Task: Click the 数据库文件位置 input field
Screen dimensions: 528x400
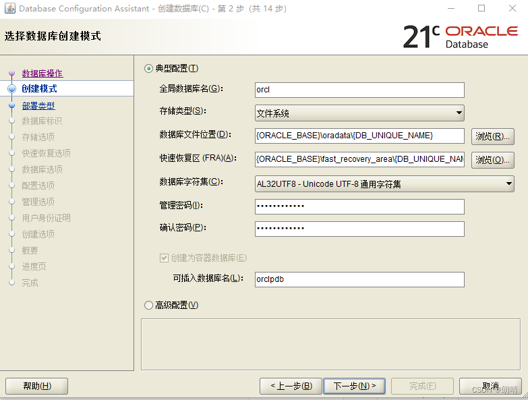Action: coord(359,136)
